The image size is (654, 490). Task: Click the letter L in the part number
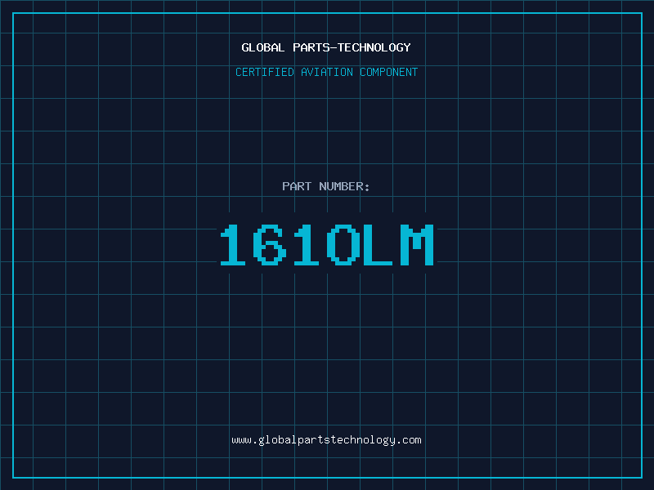pyautogui.click(x=379, y=245)
